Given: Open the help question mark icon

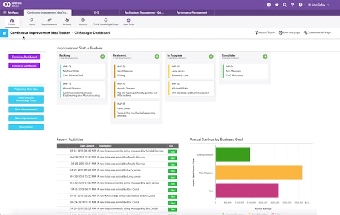Looking at the screenshot, I should [292, 5].
